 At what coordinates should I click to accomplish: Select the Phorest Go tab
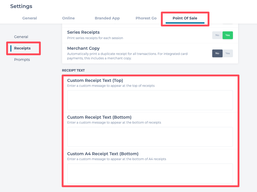tap(146, 18)
